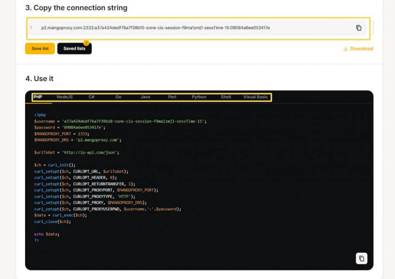This screenshot has height=279, width=395.
Task: Copy the PHP code snippet using copy icon
Action: pos(361,259)
